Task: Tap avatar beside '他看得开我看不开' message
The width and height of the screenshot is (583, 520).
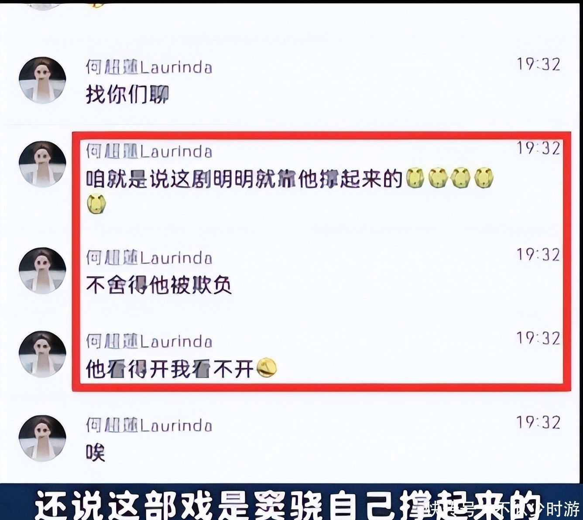Action: tap(42, 354)
